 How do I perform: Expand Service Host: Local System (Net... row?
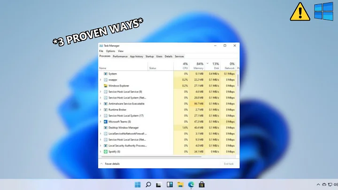(100, 98)
